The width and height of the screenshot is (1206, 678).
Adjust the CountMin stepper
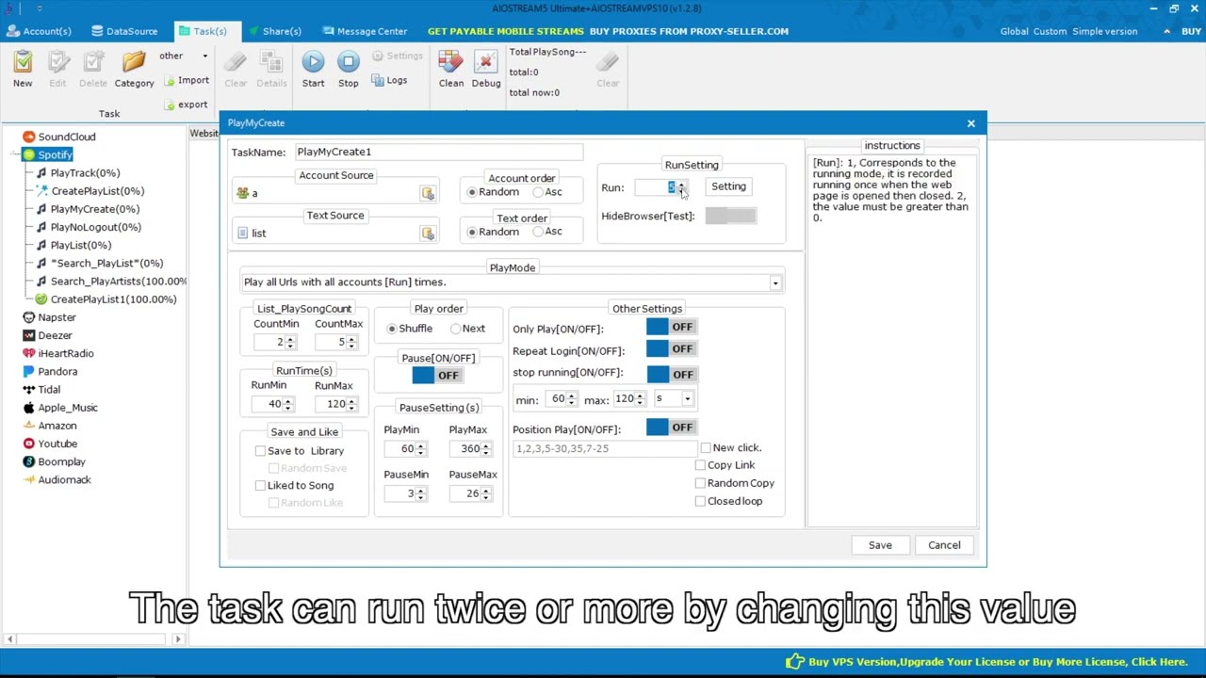290,342
